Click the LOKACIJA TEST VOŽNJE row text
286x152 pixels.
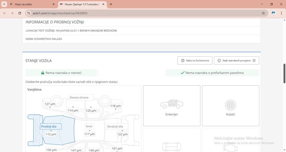pos(71,31)
